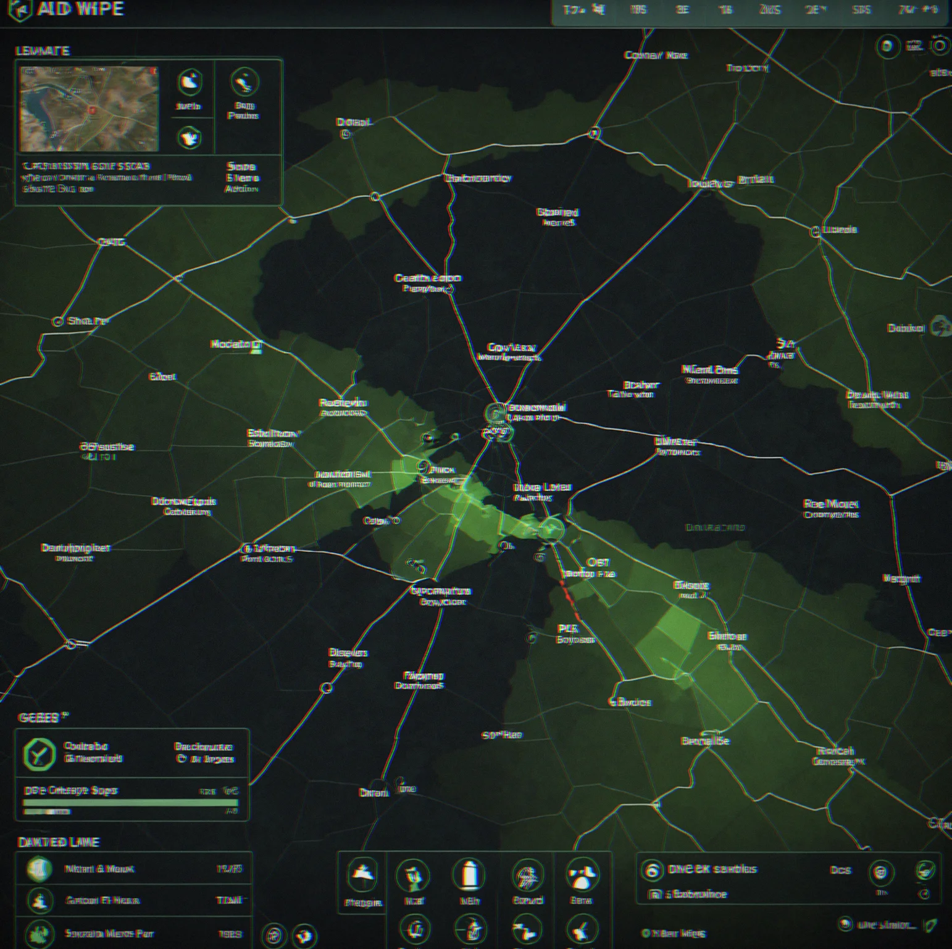
Task: Click the circular target icon in the top-right corner
Action: point(940,46)
